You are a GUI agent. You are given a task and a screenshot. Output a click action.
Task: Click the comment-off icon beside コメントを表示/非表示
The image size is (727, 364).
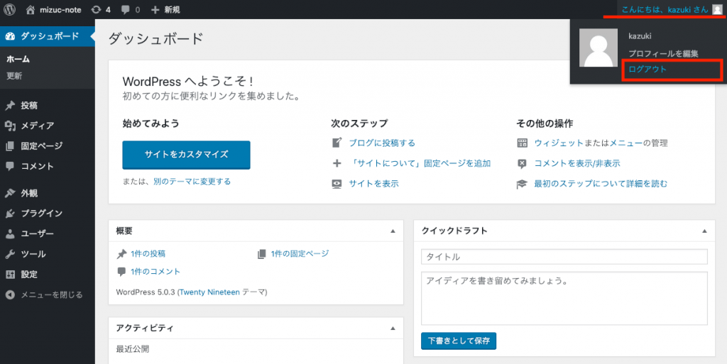tap(522, 163)
